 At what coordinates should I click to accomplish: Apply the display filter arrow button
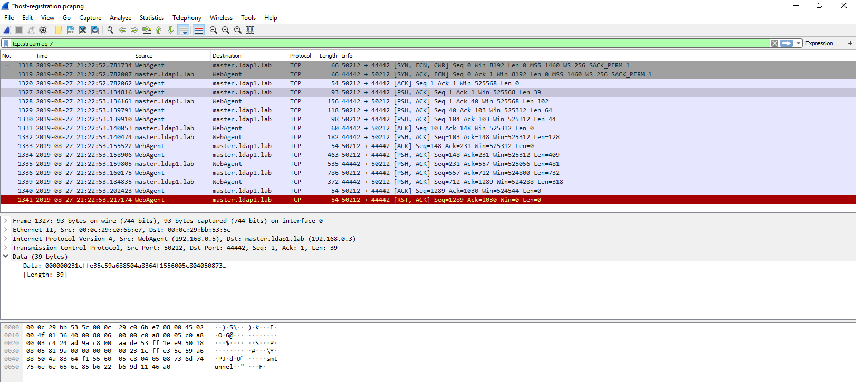[x=786, y=43]
